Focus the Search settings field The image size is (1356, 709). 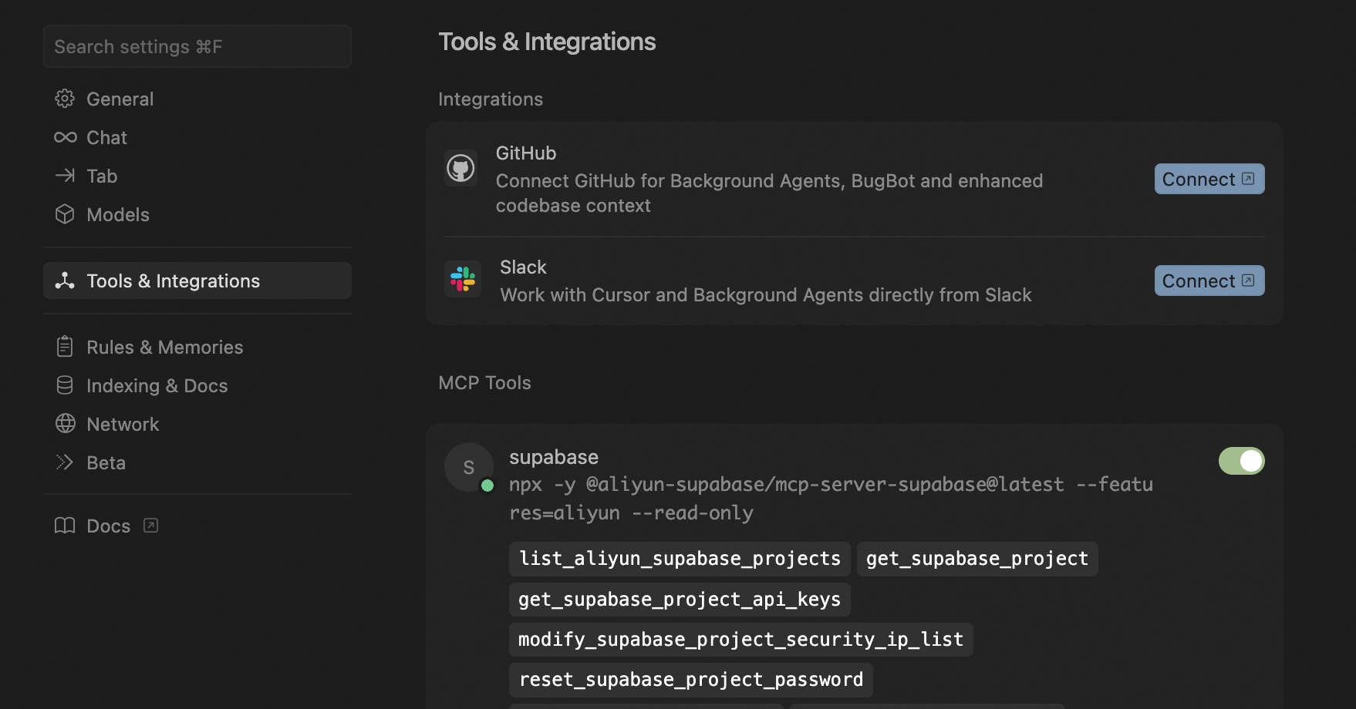(x=197, y=46)
